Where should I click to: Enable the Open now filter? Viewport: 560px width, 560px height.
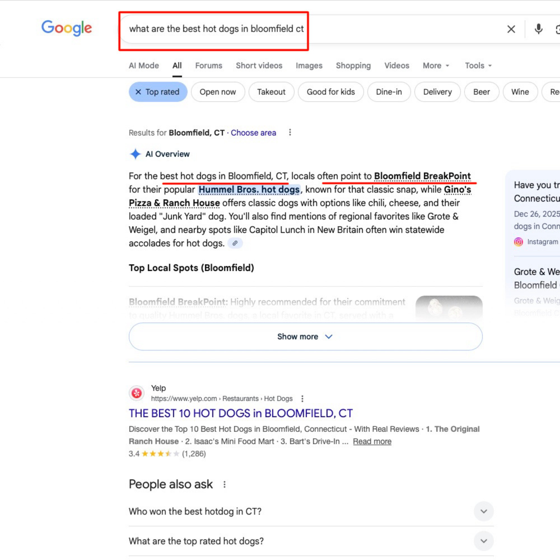[x=218, y=92]
